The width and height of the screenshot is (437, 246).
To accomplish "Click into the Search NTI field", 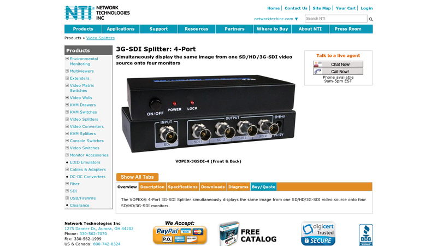I will click(336, 19).
